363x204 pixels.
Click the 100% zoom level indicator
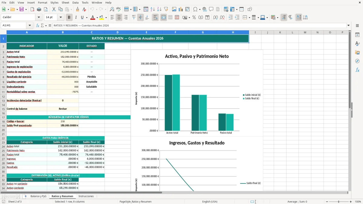358,202
